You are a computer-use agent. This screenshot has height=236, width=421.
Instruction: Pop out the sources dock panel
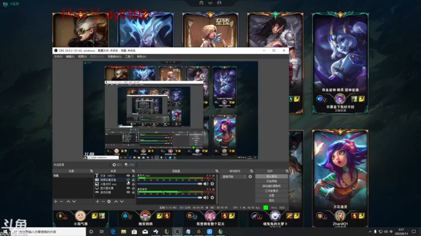[x=133, y=171]
